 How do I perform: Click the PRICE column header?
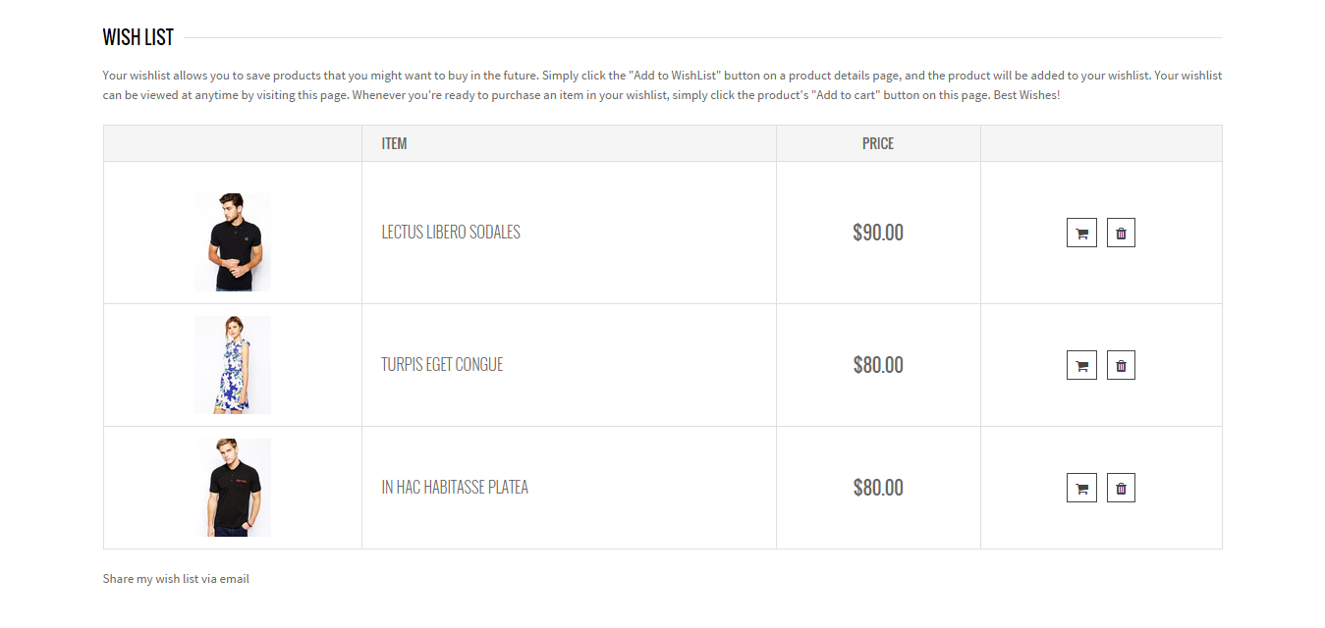point(878,143)
